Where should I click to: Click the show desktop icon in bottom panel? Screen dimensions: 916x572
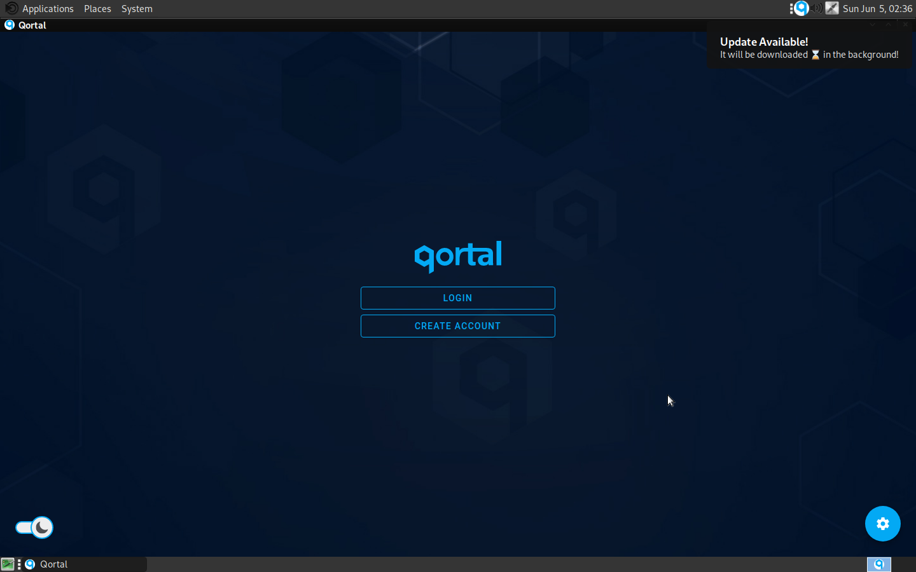click(8, 564)
